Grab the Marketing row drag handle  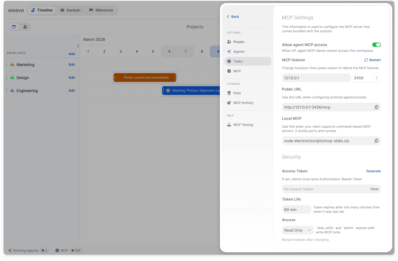click(x=7, y=65)
